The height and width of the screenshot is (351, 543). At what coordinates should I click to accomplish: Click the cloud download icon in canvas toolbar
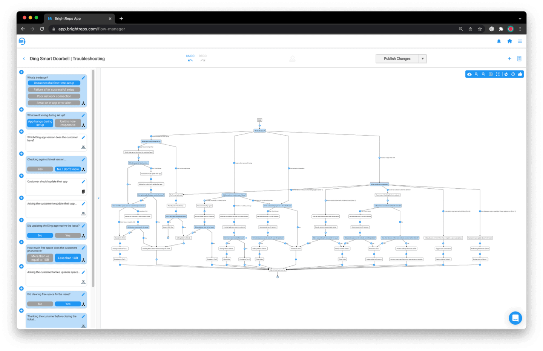click(469, 74)
